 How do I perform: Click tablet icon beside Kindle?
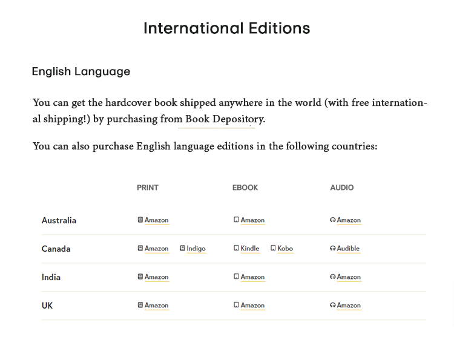pos(236,248)
